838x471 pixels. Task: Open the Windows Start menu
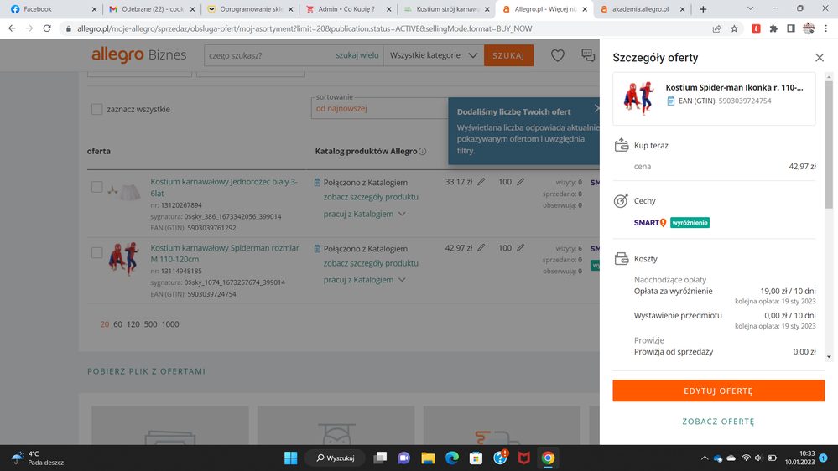point(291,458)
